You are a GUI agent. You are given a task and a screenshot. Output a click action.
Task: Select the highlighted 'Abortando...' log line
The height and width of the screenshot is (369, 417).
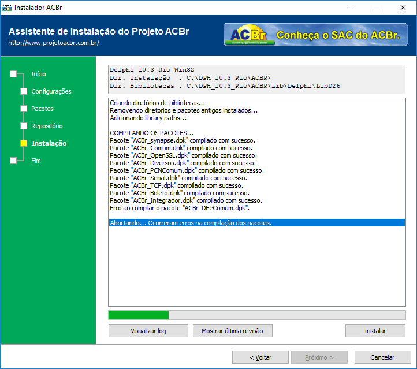[257, 223]
